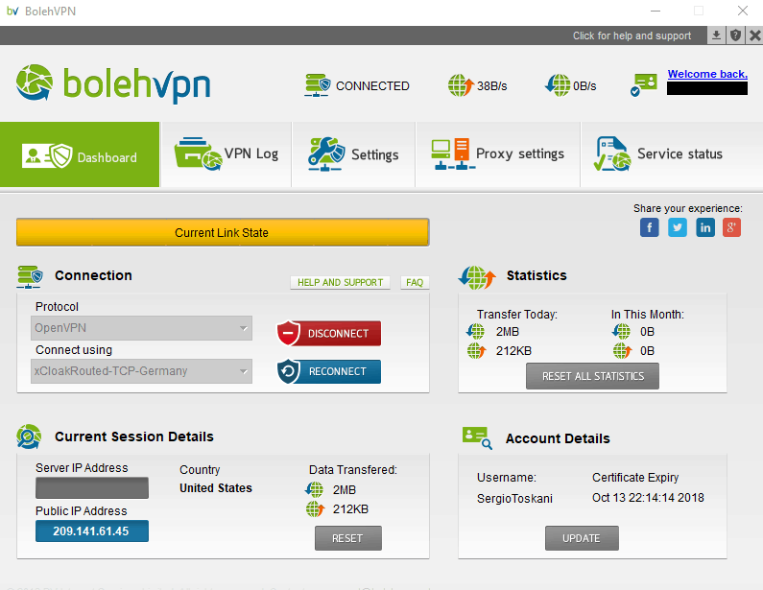Open the Dashboard tab
Image resolution: width=763 pixels, height=590 pixels.
(80, 154)
